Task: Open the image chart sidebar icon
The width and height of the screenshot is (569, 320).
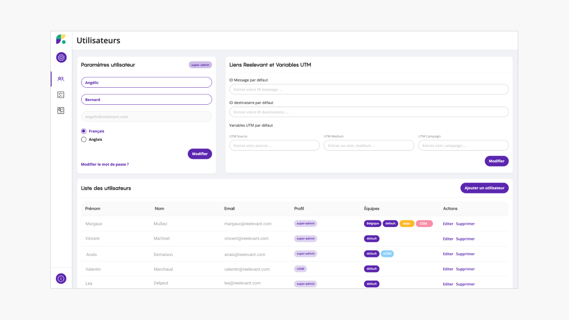Action: click(x=61, y=110)
